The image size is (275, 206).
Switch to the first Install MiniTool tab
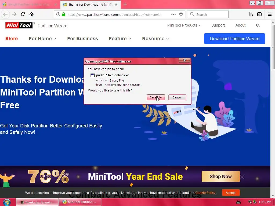click(29, 5)
